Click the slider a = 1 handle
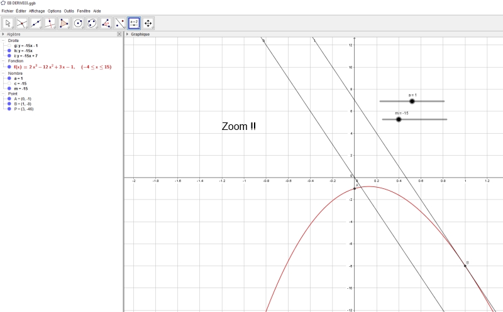 412,101
